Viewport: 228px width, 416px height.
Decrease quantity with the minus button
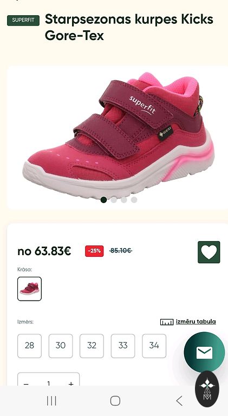tap(26, 383)
